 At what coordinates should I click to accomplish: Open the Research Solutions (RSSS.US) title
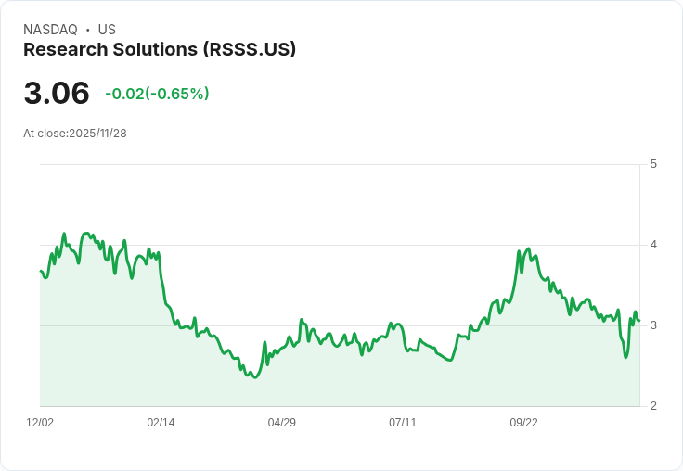(160, 50)
